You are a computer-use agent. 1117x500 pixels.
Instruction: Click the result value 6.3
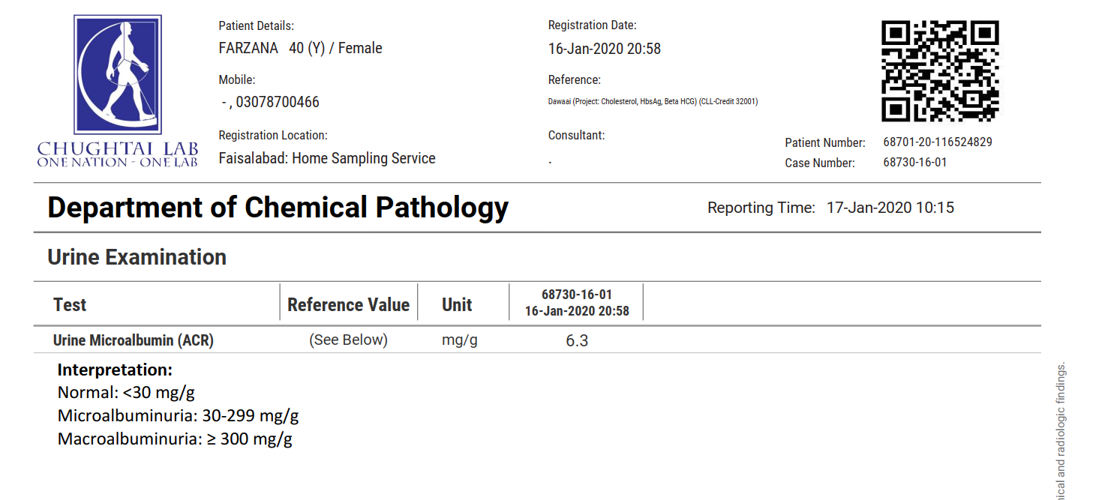pos(577,341)
